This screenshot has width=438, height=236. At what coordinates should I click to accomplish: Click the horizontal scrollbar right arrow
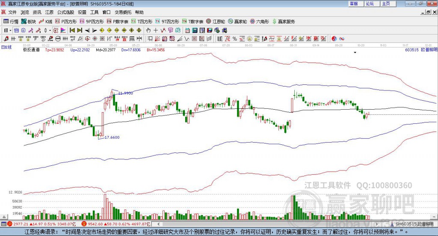376,224
